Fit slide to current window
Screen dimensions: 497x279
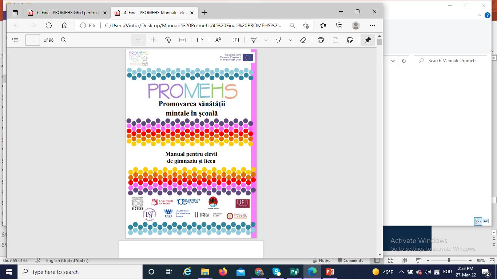pos(492,260)
